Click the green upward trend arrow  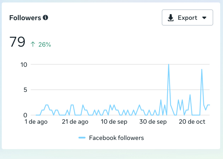coord(33,45)
